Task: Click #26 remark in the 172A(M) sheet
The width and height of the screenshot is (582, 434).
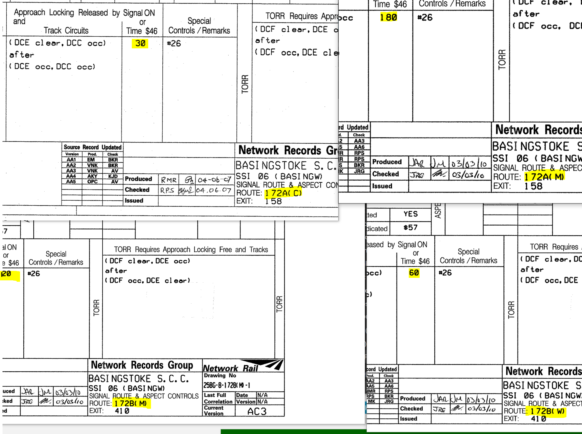Action: pyautogui.click(x=425, y=18)
